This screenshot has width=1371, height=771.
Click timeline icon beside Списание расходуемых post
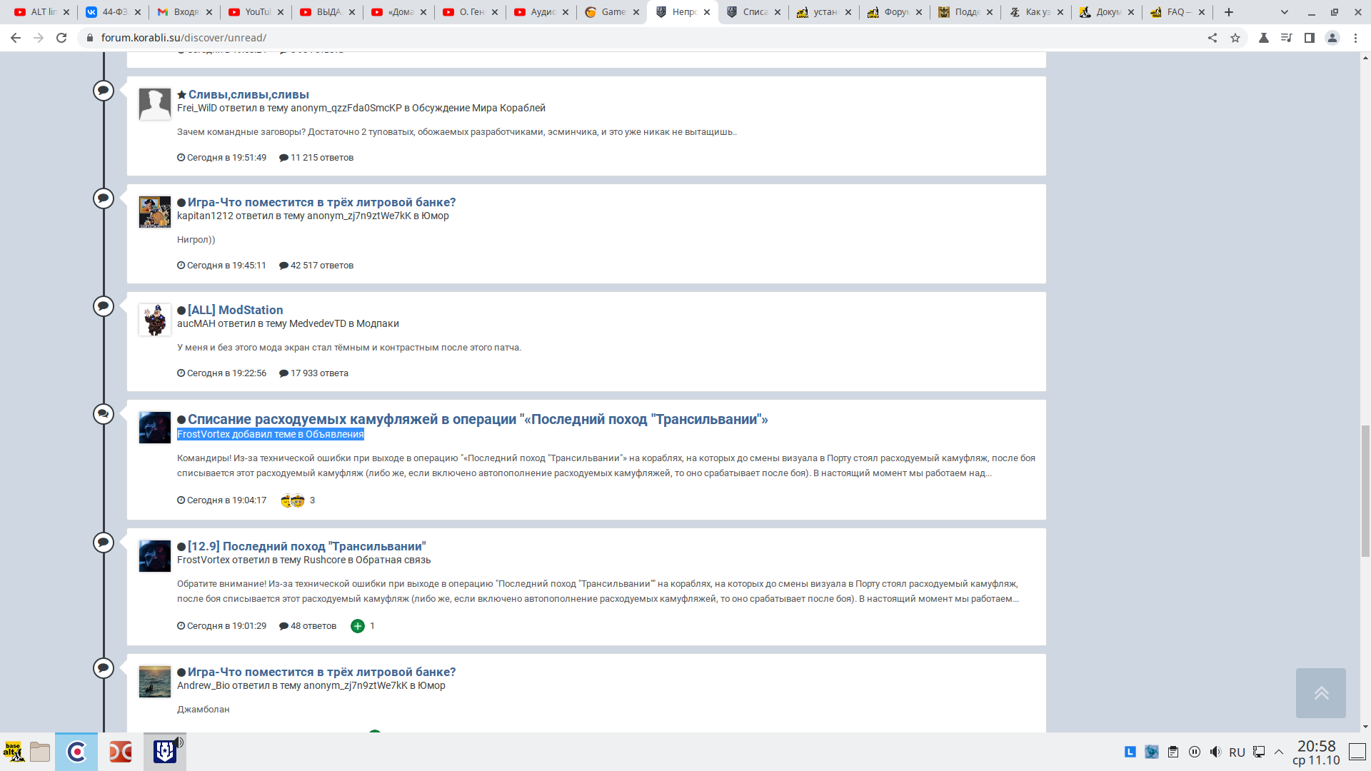104,414
